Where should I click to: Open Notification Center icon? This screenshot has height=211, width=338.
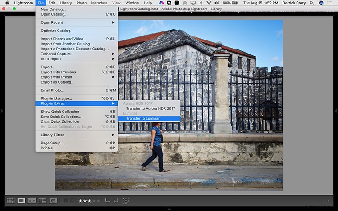(x=329, y=3)
